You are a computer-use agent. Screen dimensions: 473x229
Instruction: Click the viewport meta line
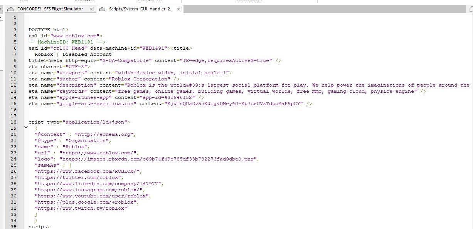point(130,73)
